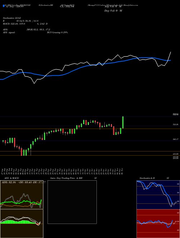Click the 'Stochastics & R' panel title
This screenshot has width=180, height=238.
(147, 178)
